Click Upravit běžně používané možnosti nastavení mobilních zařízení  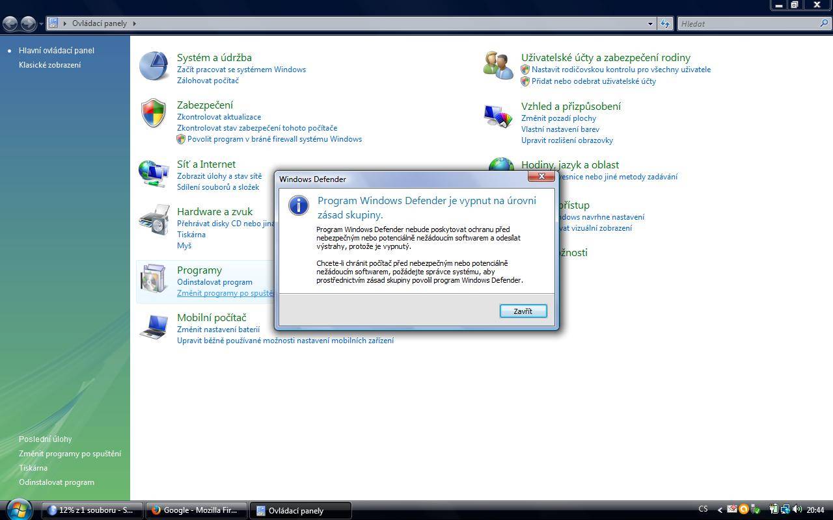(285, 341)
